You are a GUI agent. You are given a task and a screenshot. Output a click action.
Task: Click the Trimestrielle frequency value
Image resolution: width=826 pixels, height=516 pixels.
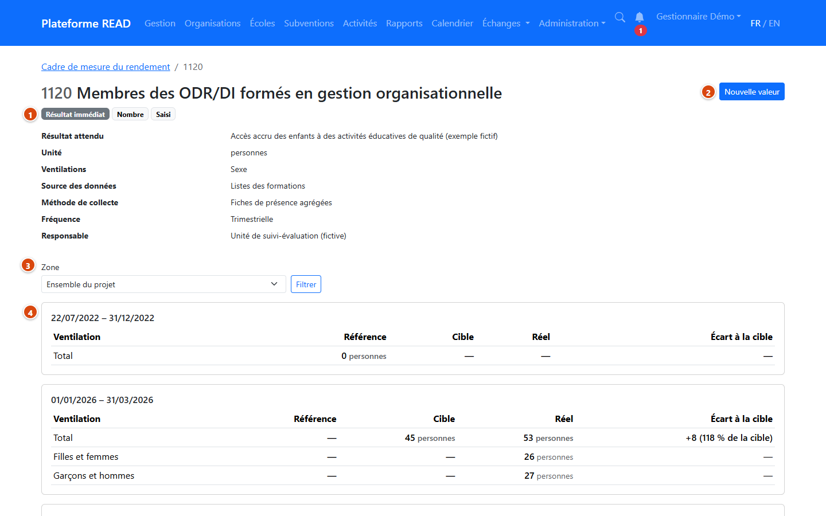(x=252, y=219)
